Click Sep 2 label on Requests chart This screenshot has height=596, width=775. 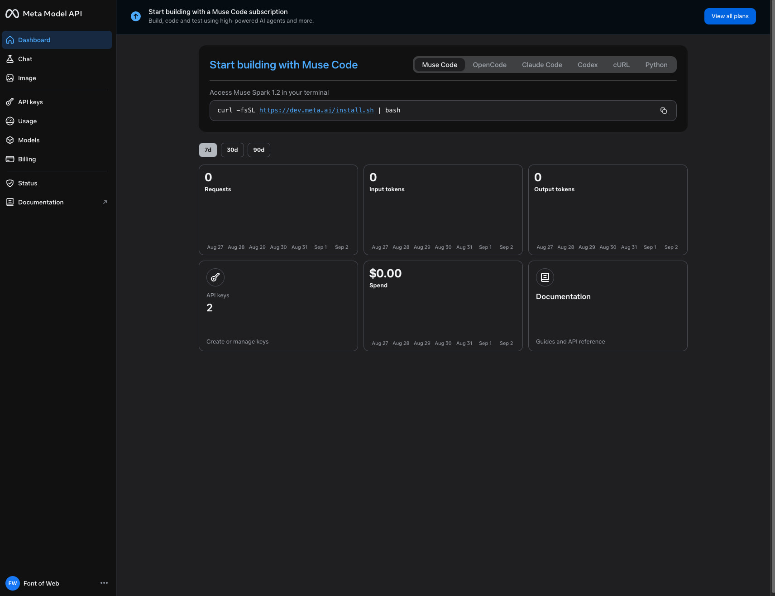tap(341, 247)
